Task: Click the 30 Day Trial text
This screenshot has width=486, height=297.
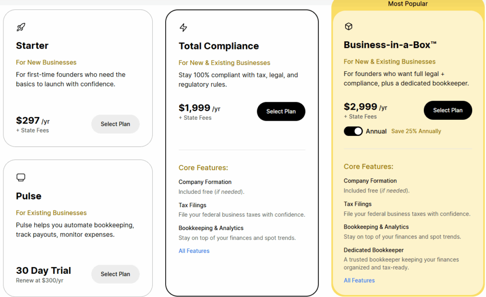Action: click(x=44, y=270)
